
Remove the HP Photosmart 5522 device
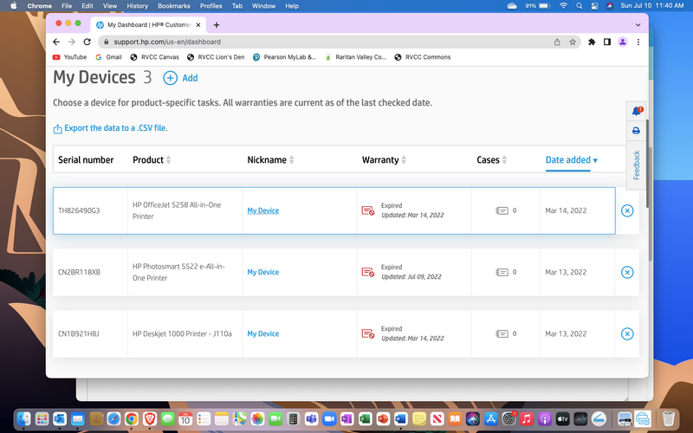(627, 272)
